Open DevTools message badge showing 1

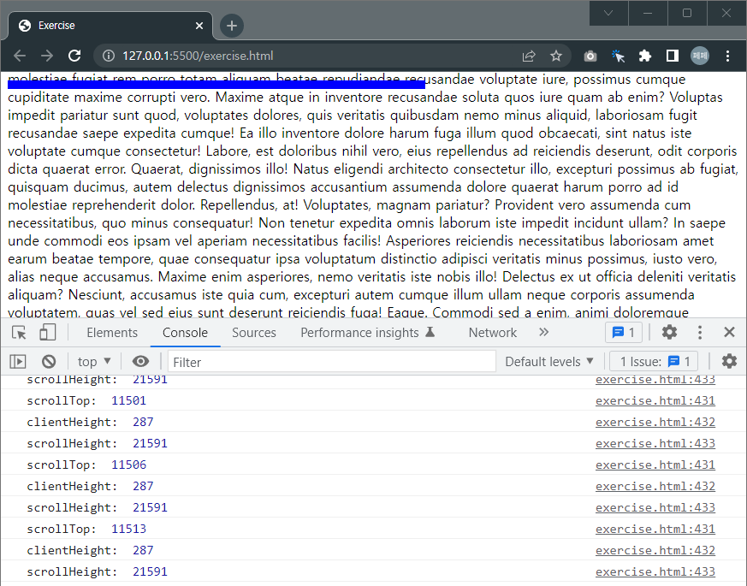pyautogui.click(x=624, y=333)
